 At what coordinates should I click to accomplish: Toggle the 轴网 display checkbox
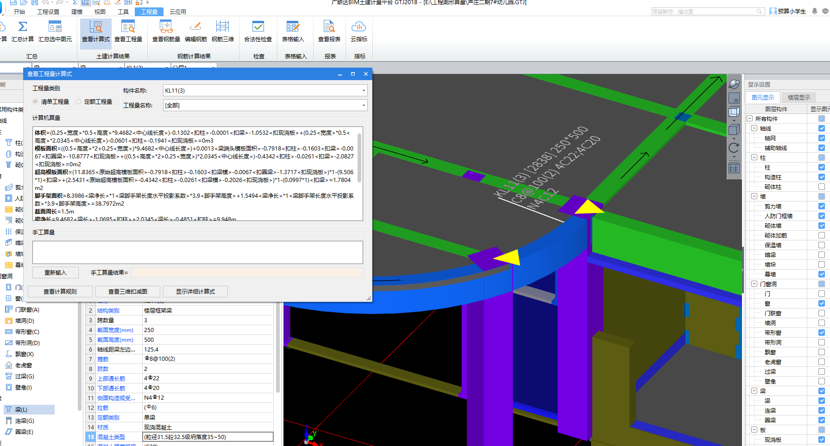pos(822,138)
